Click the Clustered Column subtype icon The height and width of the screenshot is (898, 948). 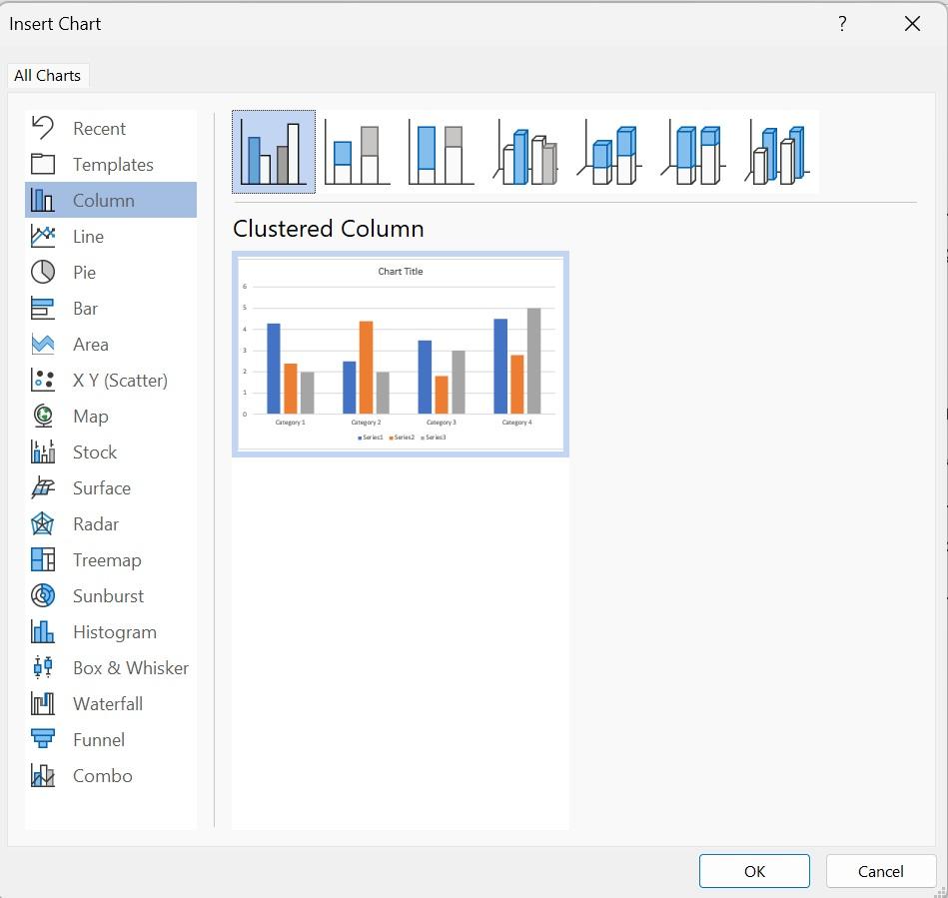(274, 153)
